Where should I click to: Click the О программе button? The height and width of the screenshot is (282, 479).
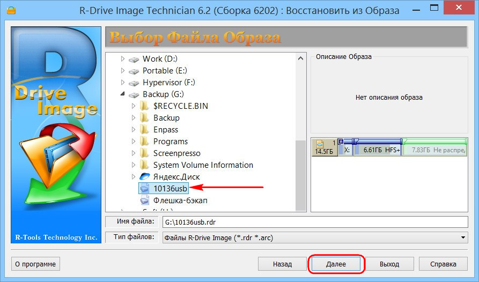point(35,264)
